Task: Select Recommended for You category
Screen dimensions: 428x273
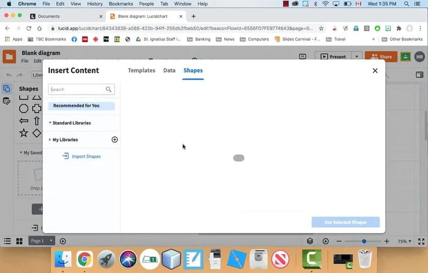Action: [x=81, y=106]
